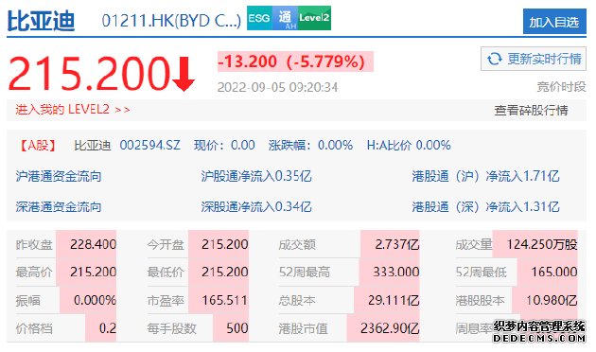Click 港股股本 value 10.980亿
This screenshot has width=596, height=352.
(552, 300)
